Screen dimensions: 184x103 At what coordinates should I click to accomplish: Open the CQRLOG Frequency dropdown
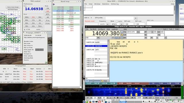[x=108, y=24]
